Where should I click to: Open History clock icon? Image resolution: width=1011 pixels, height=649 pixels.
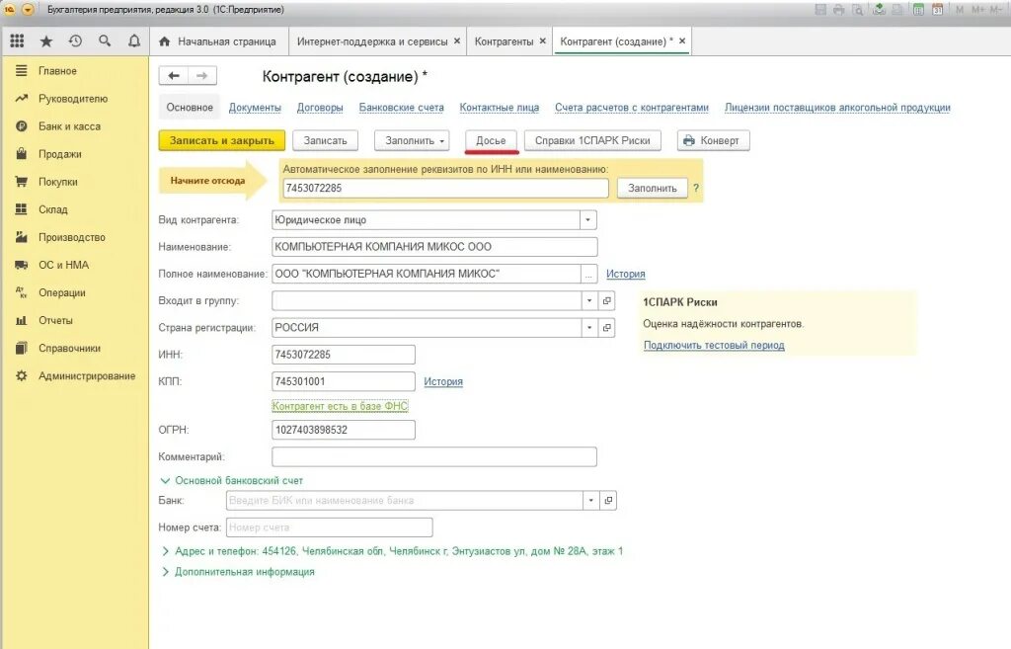[75, 41]
